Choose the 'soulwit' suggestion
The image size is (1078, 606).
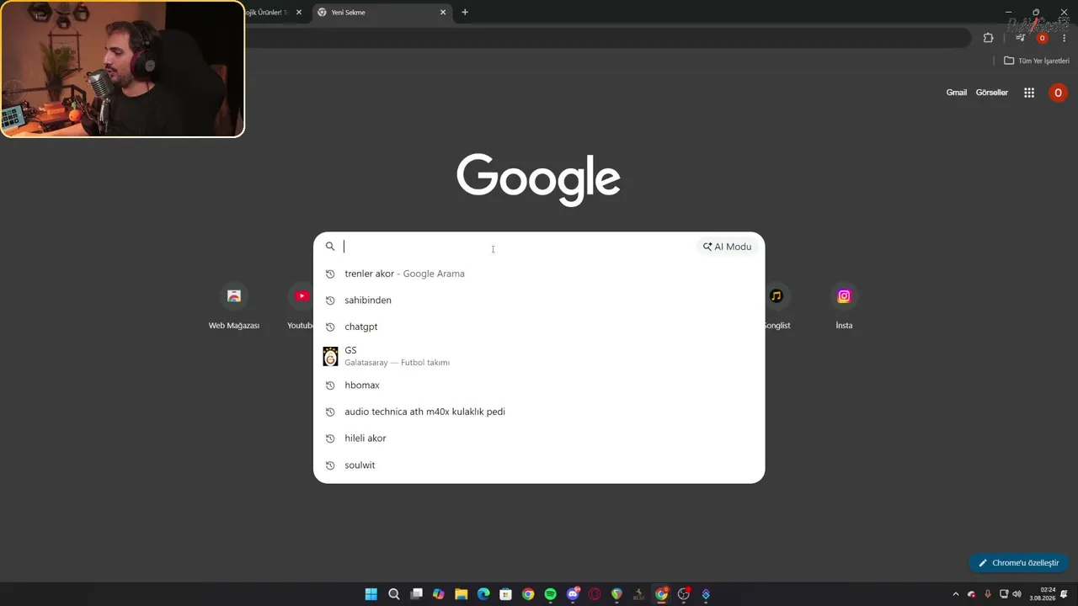539,465
